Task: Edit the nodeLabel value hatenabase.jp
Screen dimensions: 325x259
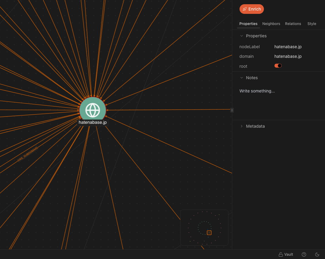Action: (x=288, y=47)
